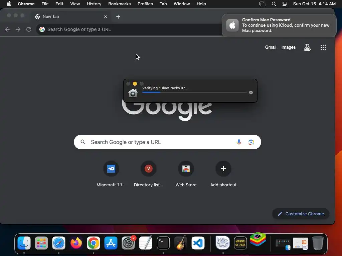Open the Search Labs flask icon
Viewport: 342px width, 256px height.
click(307, 47)
